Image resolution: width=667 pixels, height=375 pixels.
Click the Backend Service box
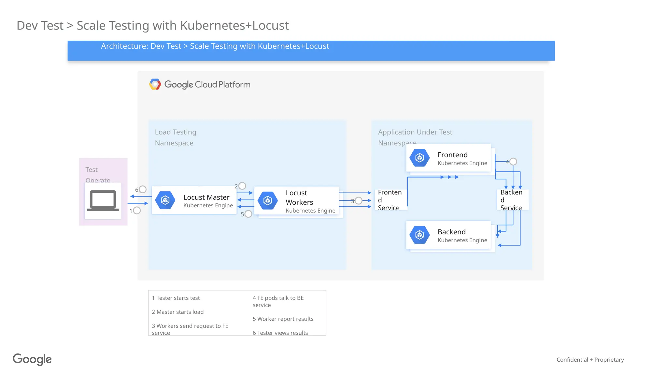coord(513,200)
